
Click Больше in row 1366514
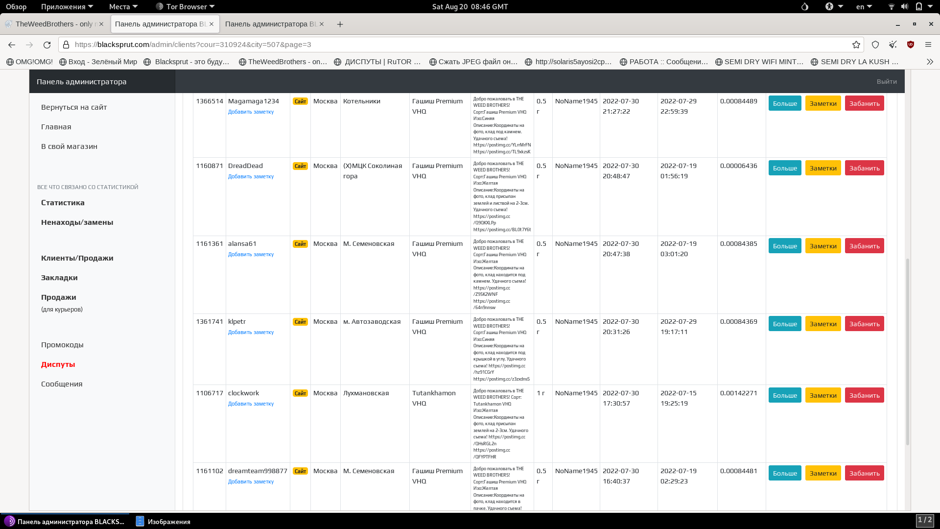pyautogui.click(x=785, y=103)
